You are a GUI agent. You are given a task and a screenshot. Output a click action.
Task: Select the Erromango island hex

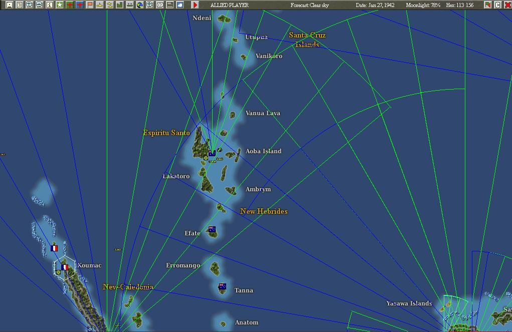click(215, 269)
